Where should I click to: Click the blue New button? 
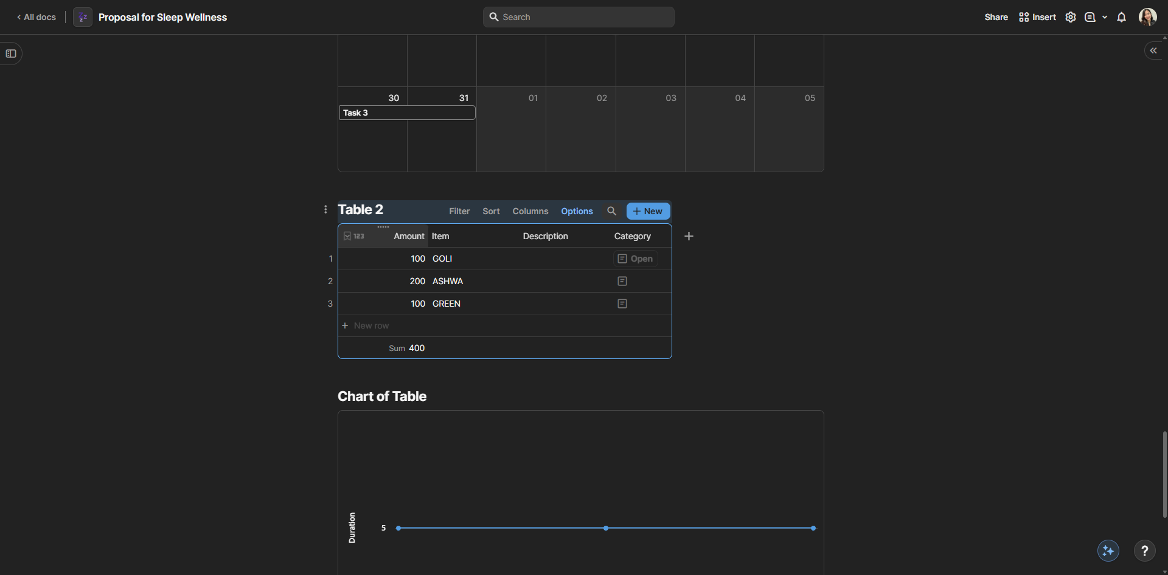click(x=648, y=211)
